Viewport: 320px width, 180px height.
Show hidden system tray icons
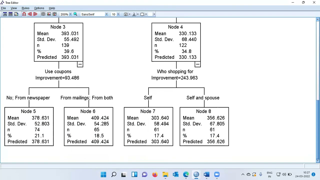[243, 174]
